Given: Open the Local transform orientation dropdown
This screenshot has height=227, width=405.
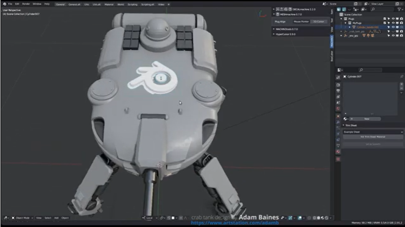Looking at the screenshot, I should pos(150,218).
